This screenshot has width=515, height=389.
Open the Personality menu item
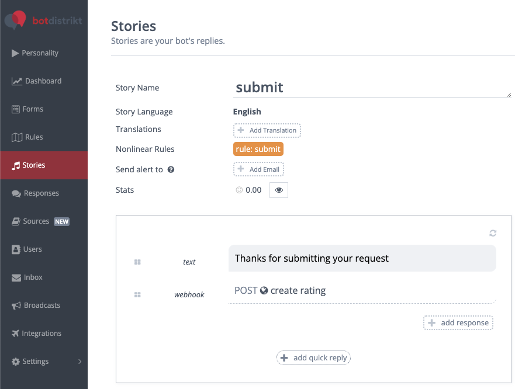40,53
